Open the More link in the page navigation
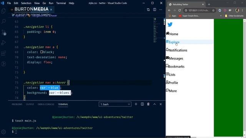 point(171,91)
